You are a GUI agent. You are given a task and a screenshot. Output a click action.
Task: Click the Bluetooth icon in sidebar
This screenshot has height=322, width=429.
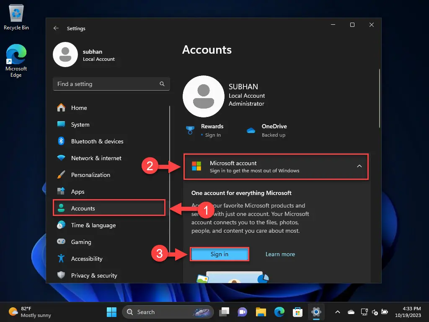coord(61,141)
